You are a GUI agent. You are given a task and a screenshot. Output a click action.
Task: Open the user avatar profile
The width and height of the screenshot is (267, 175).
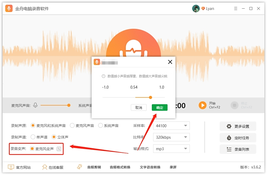tap(196, 9)
